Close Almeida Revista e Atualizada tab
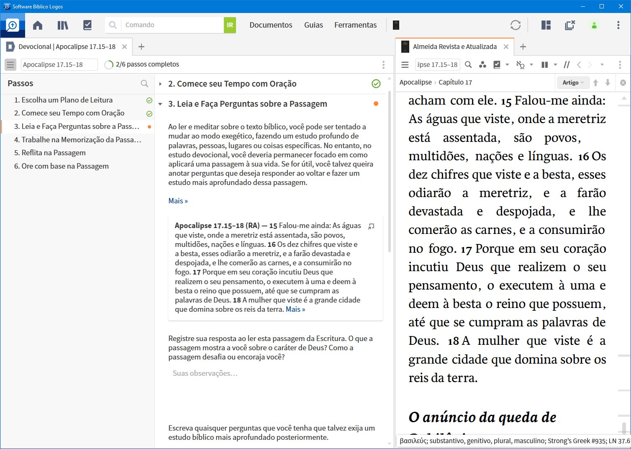Image resolution: width=631 pixels, height=449 pixels. [x=506, y=46]
